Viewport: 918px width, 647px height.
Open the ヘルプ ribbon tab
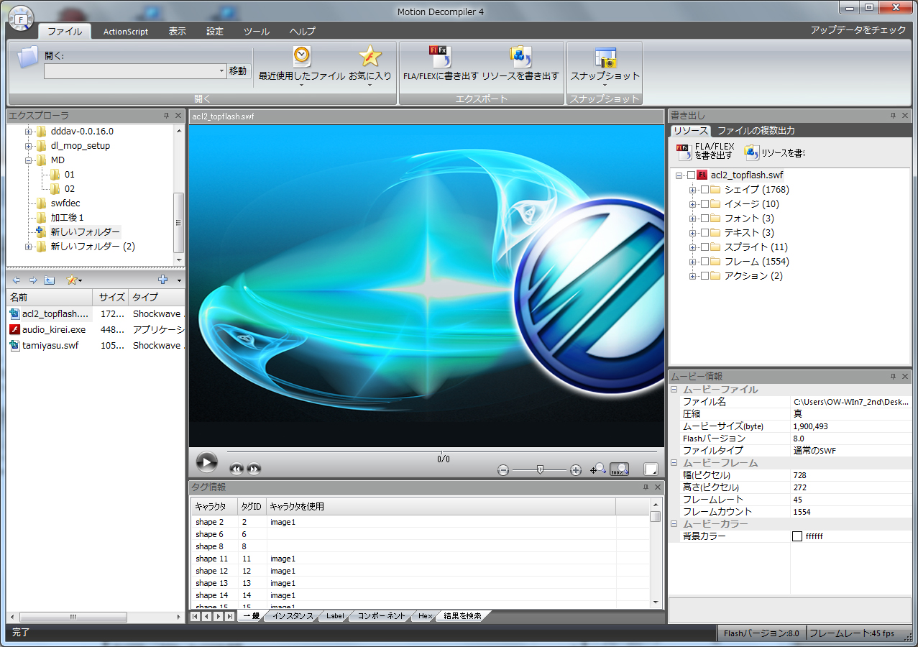point(303,32)
